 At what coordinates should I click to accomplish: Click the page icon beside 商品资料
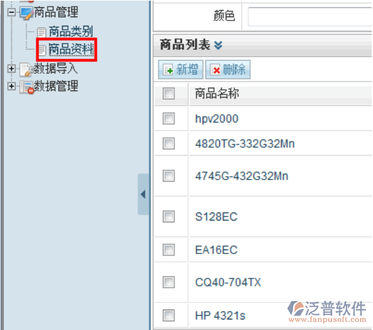pos(42,49)
